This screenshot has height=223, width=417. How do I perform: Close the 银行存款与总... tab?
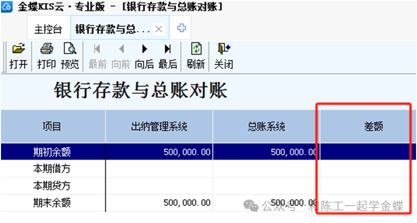tap(159, 29)
